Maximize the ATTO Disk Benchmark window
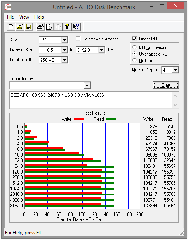 162,6
